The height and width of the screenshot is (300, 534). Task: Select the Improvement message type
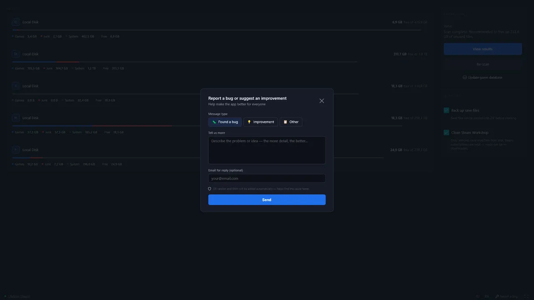click(261, 122)
